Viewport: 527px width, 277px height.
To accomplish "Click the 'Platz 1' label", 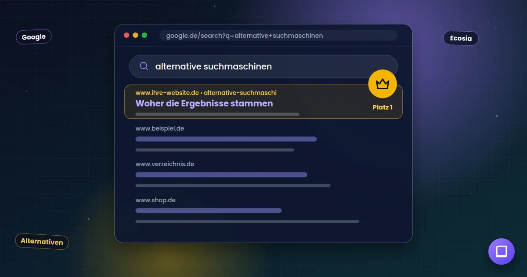I will coord(382,107).
